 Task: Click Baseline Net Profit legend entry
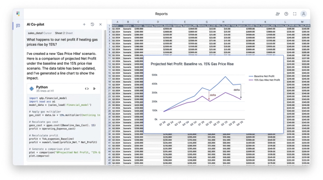tap(262, 76)
